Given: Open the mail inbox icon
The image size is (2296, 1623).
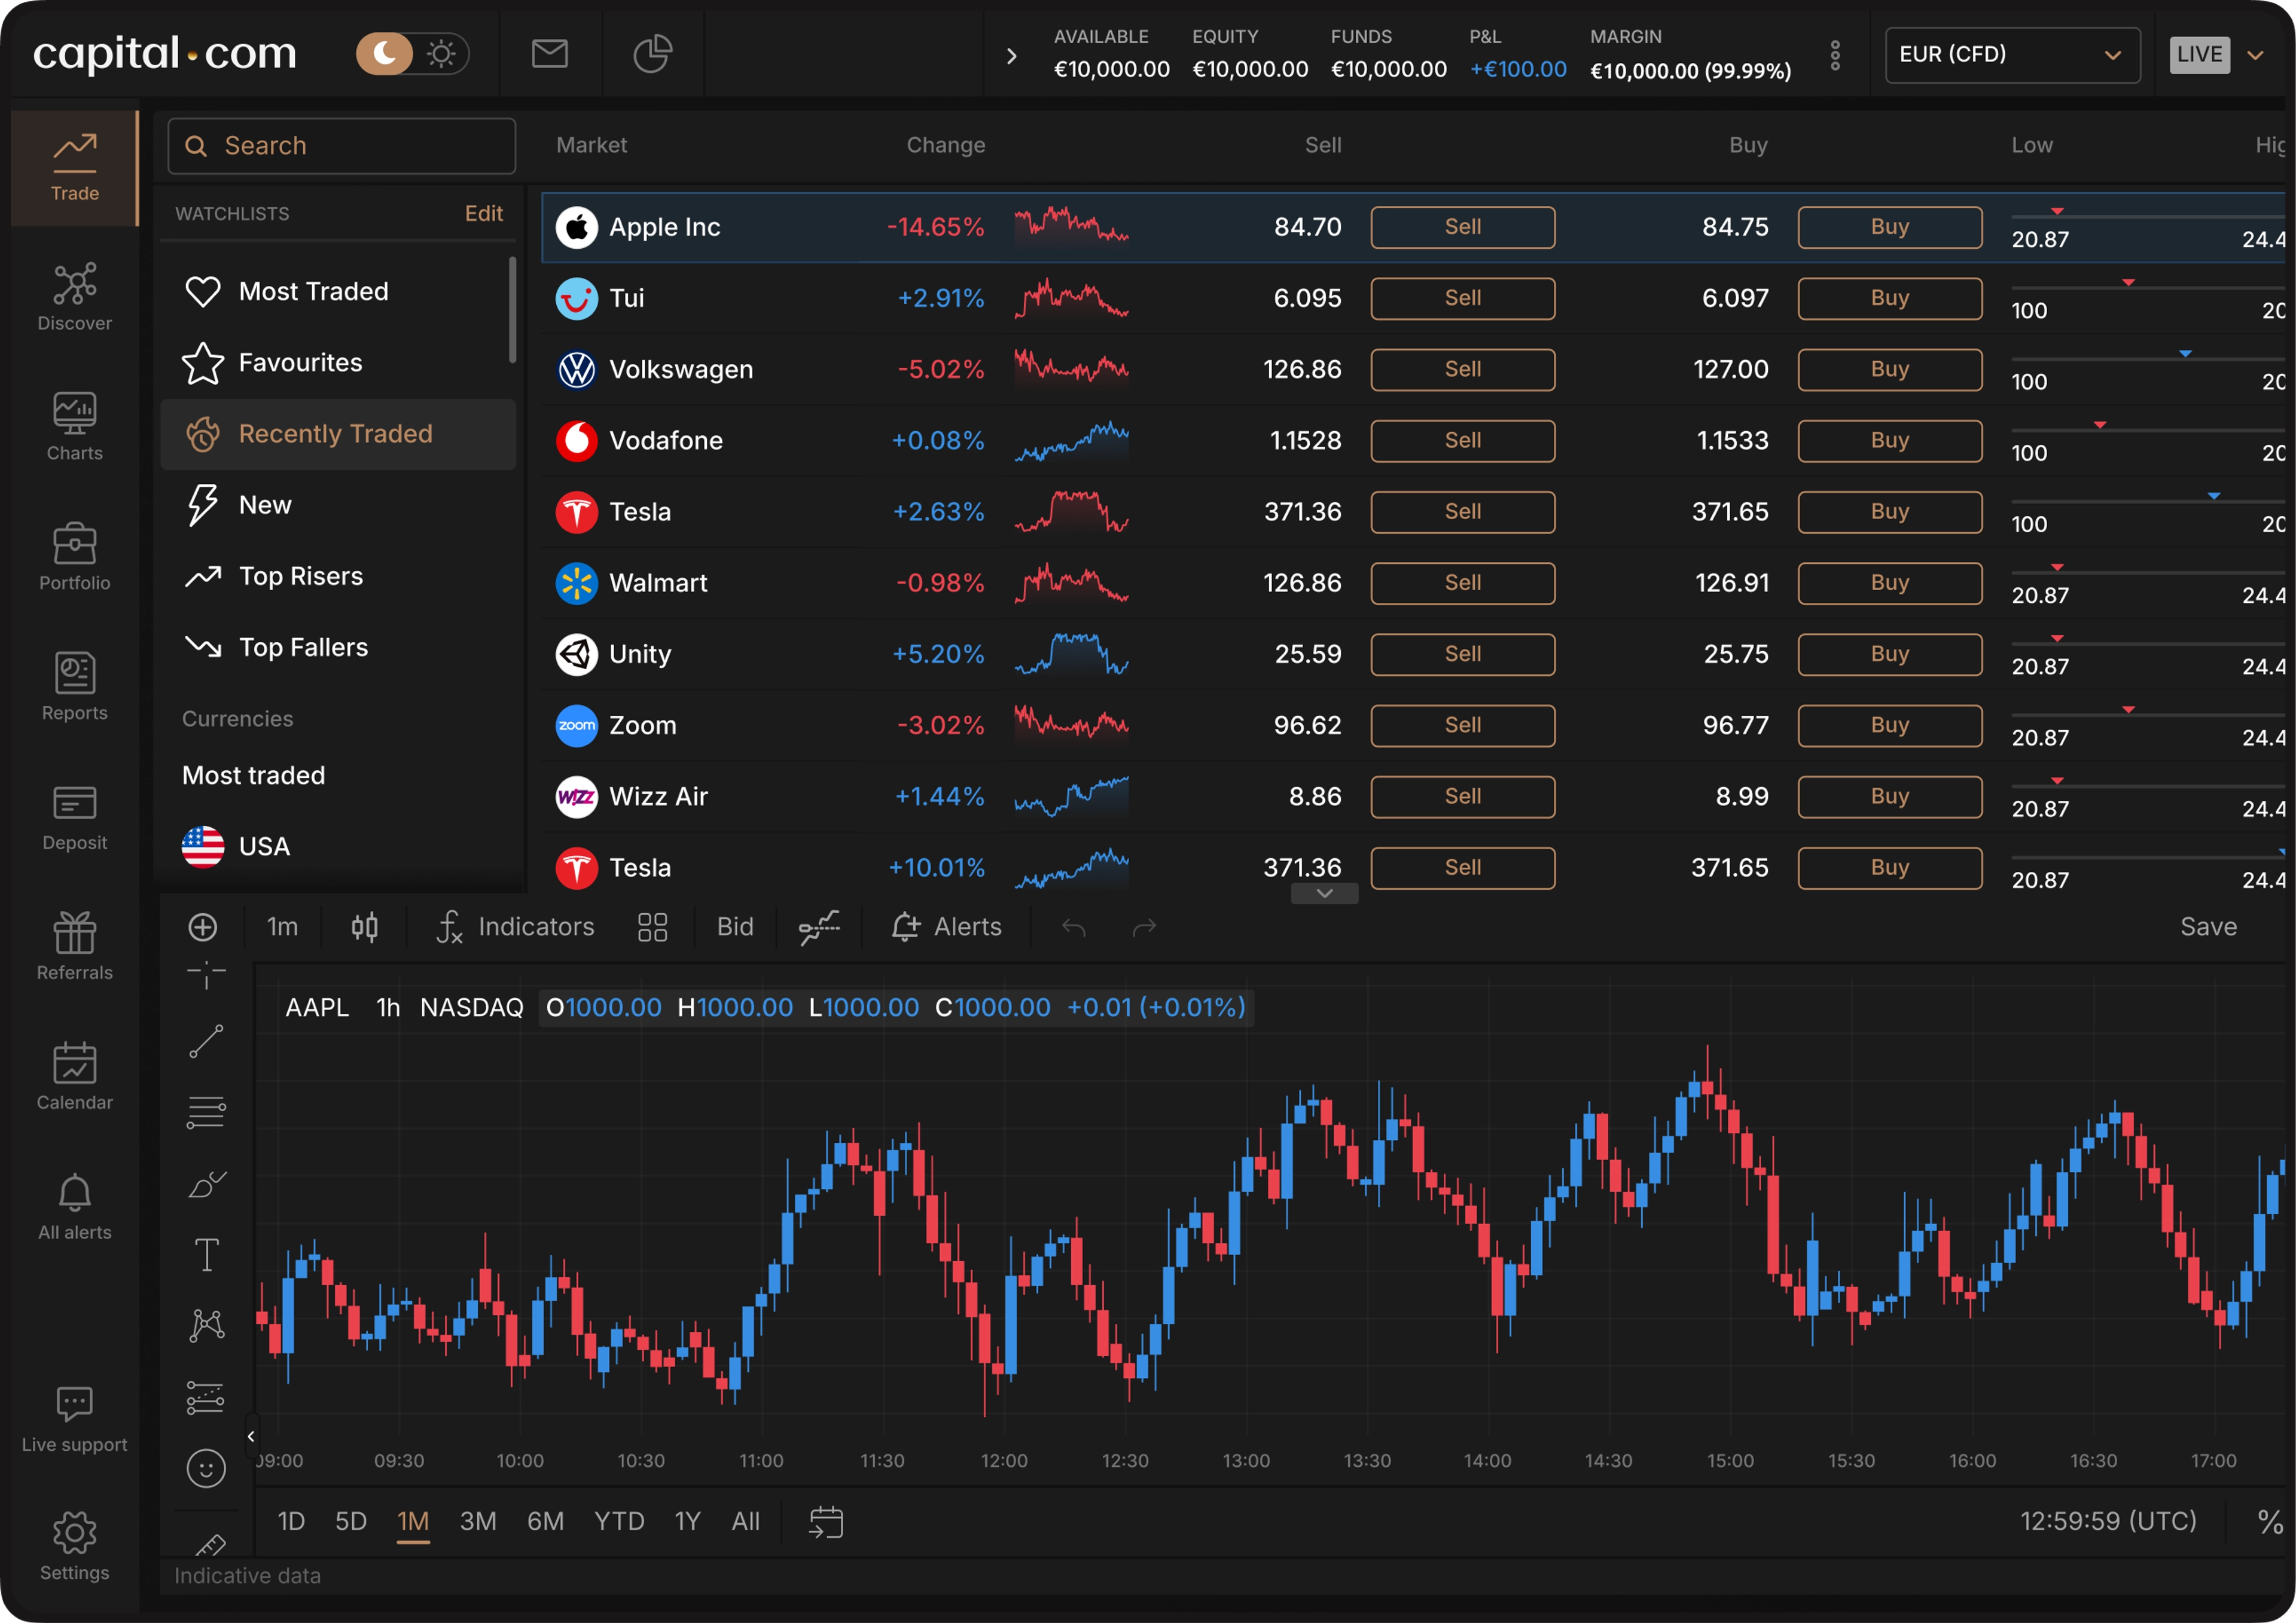Looking at the screenshot, I should (549, 53).
